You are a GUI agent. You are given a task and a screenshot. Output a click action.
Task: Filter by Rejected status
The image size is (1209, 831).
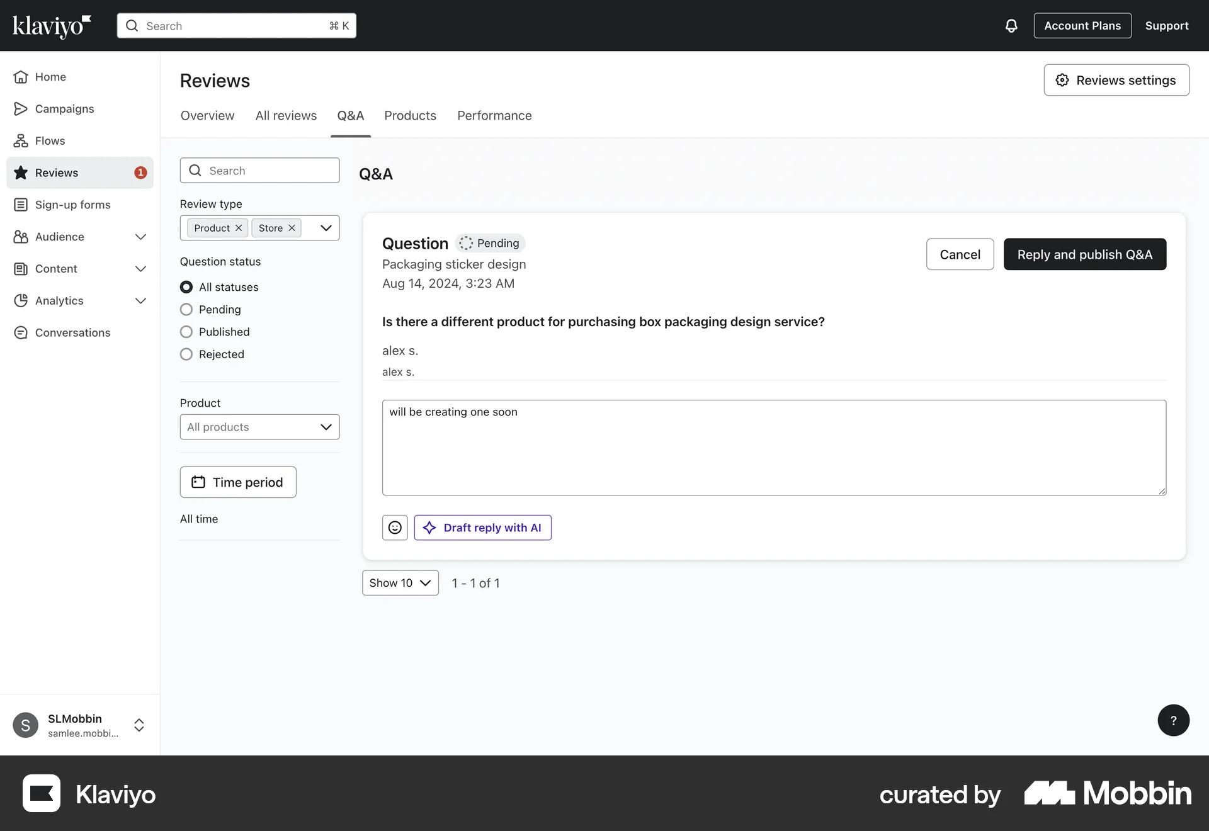(186, 354)
